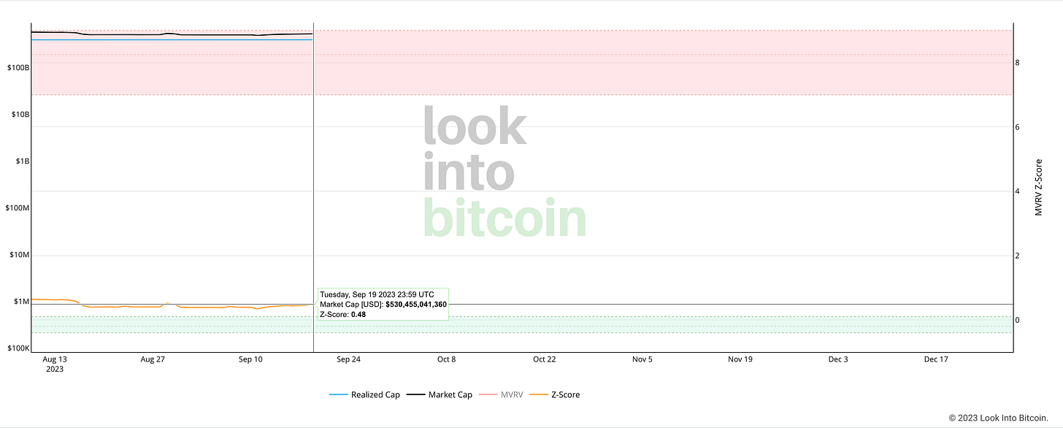Click the copyright 2023 Look Into Bitcoin text
The height and width of the screenshot is (428, 1063).
(999, 418)
